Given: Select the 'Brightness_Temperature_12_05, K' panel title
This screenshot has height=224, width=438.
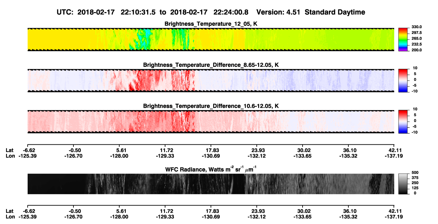Looking at the screenshot, I should pyautogui.click(x=211, y=24).
